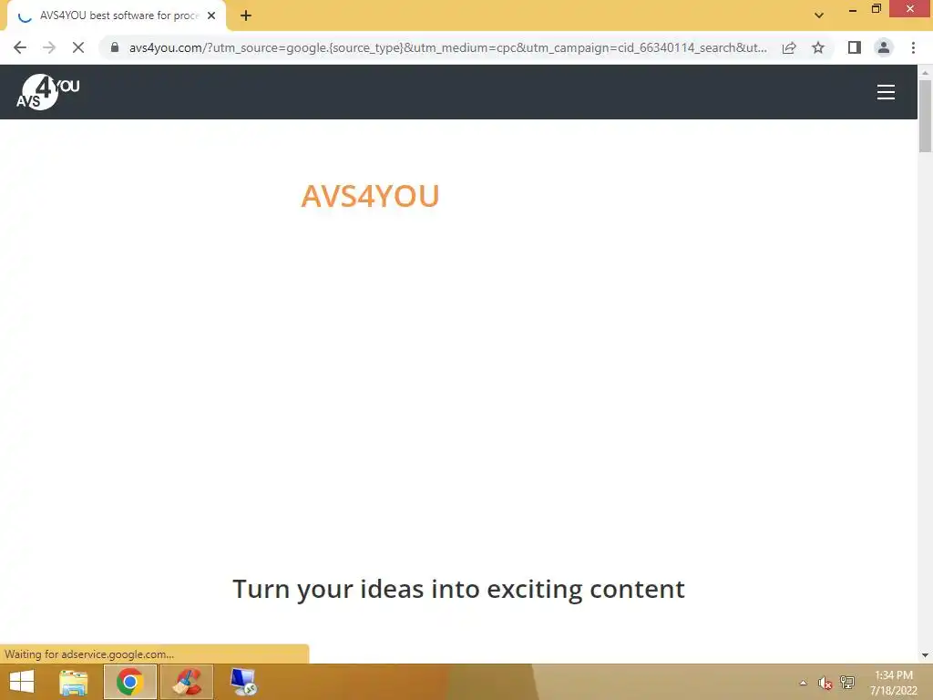Select the AVS4YOU best software tab
This screenshot has width=933, height=700.
point(116,16)
